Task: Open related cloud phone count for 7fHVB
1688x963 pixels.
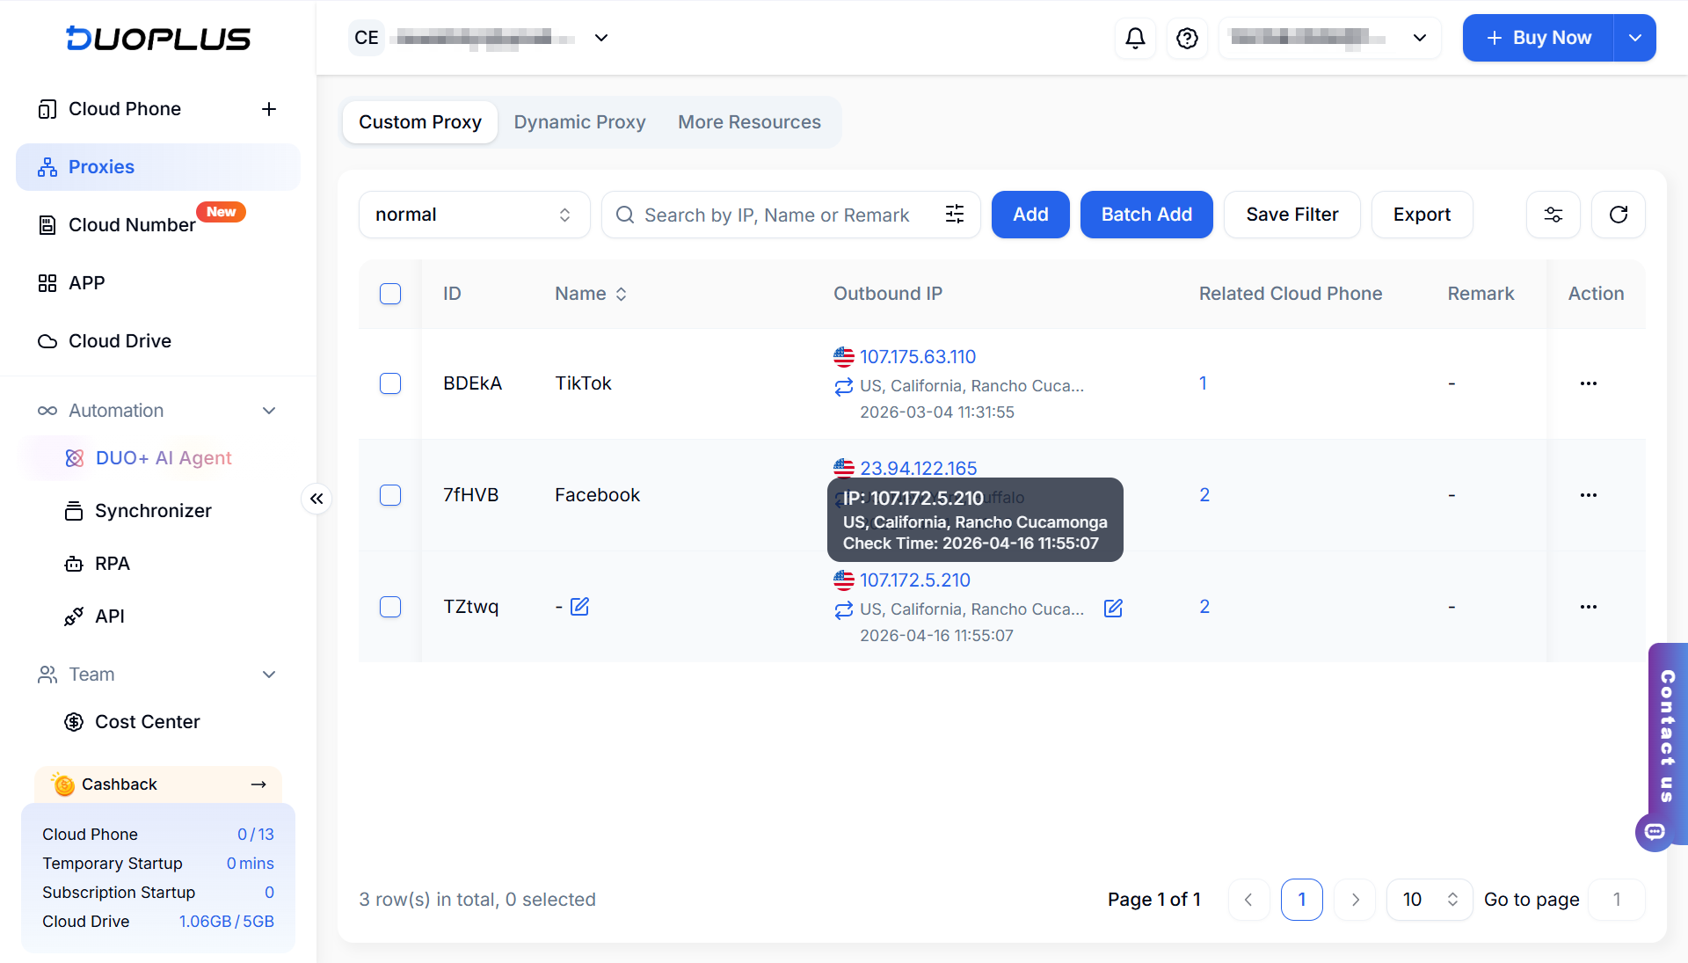Action: click(1204, 495)
